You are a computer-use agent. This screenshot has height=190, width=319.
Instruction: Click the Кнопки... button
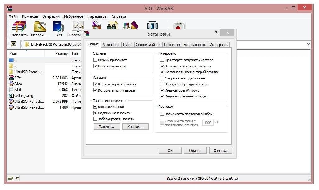click(x=135, y=127)
